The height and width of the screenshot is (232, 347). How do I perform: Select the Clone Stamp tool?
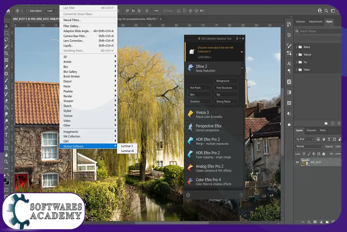(6, 87)
